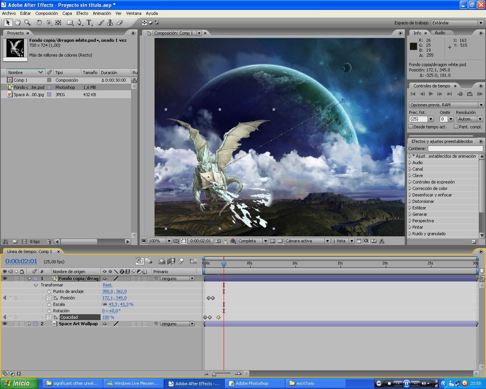486x389 pixels.
Task: Check the Pant. compl. checkbox
Action: tap(456, 127)
